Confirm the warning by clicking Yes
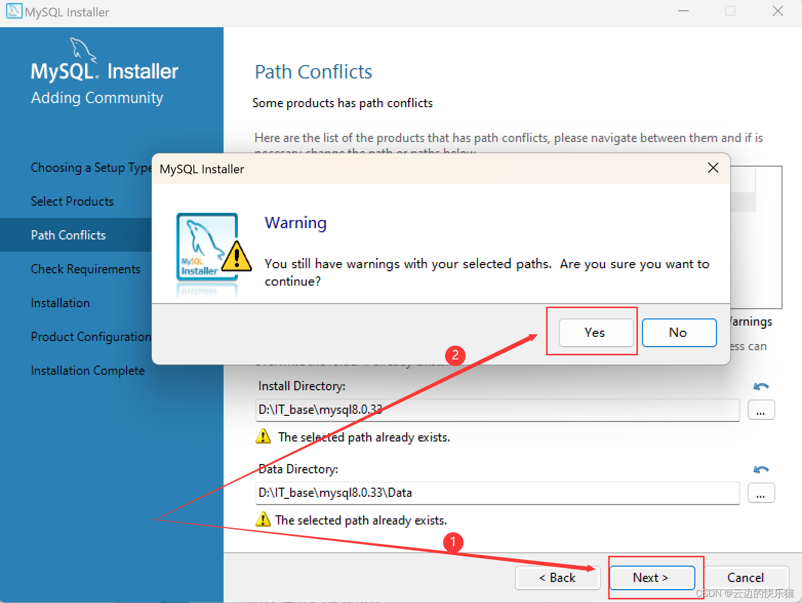Viewport: 802px width, 603px height. (596, 333)
